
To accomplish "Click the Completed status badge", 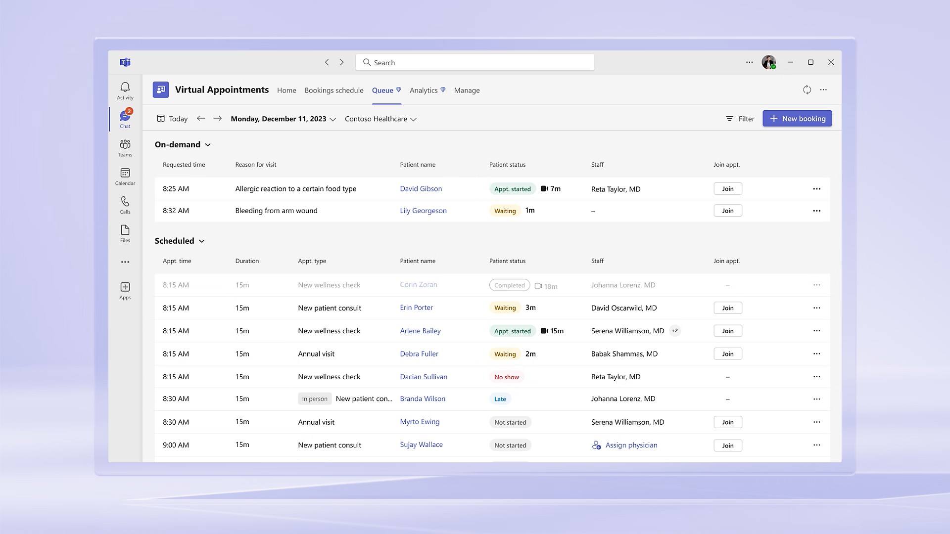I will (x=510, y=285).
